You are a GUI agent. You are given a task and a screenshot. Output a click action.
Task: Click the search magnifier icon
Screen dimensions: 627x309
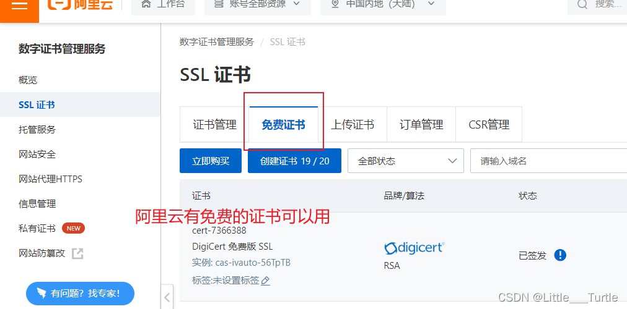click(x=582, y=5)
